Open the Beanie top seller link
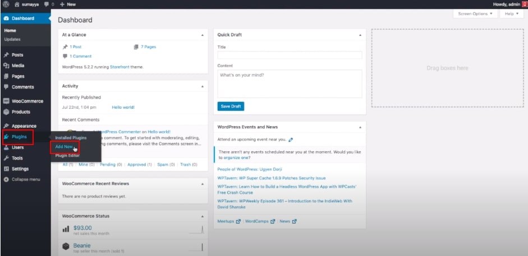This screenshot has height=256, width=528. 82,245
